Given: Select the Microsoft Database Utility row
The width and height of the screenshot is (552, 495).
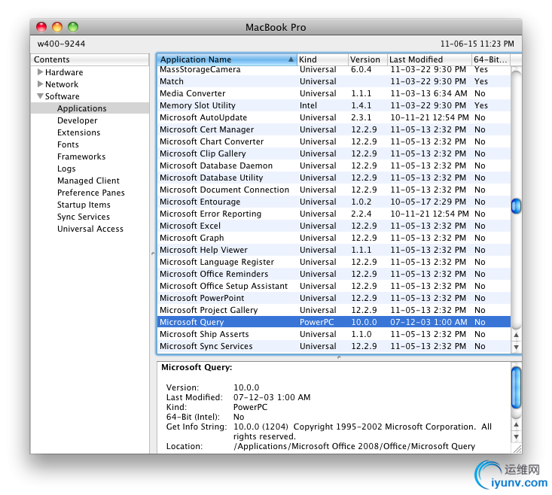Looking at the screenshot, I should pyautogui.click(x=334, y=178).
